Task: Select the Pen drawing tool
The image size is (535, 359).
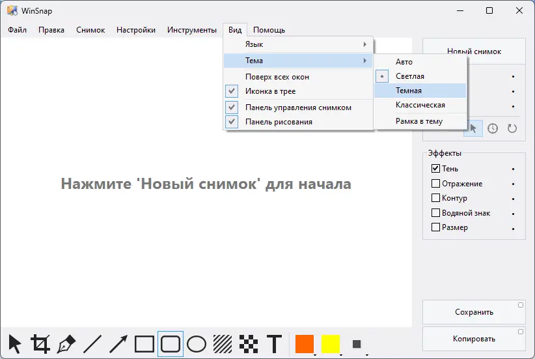Action: (x=66, y=343)
